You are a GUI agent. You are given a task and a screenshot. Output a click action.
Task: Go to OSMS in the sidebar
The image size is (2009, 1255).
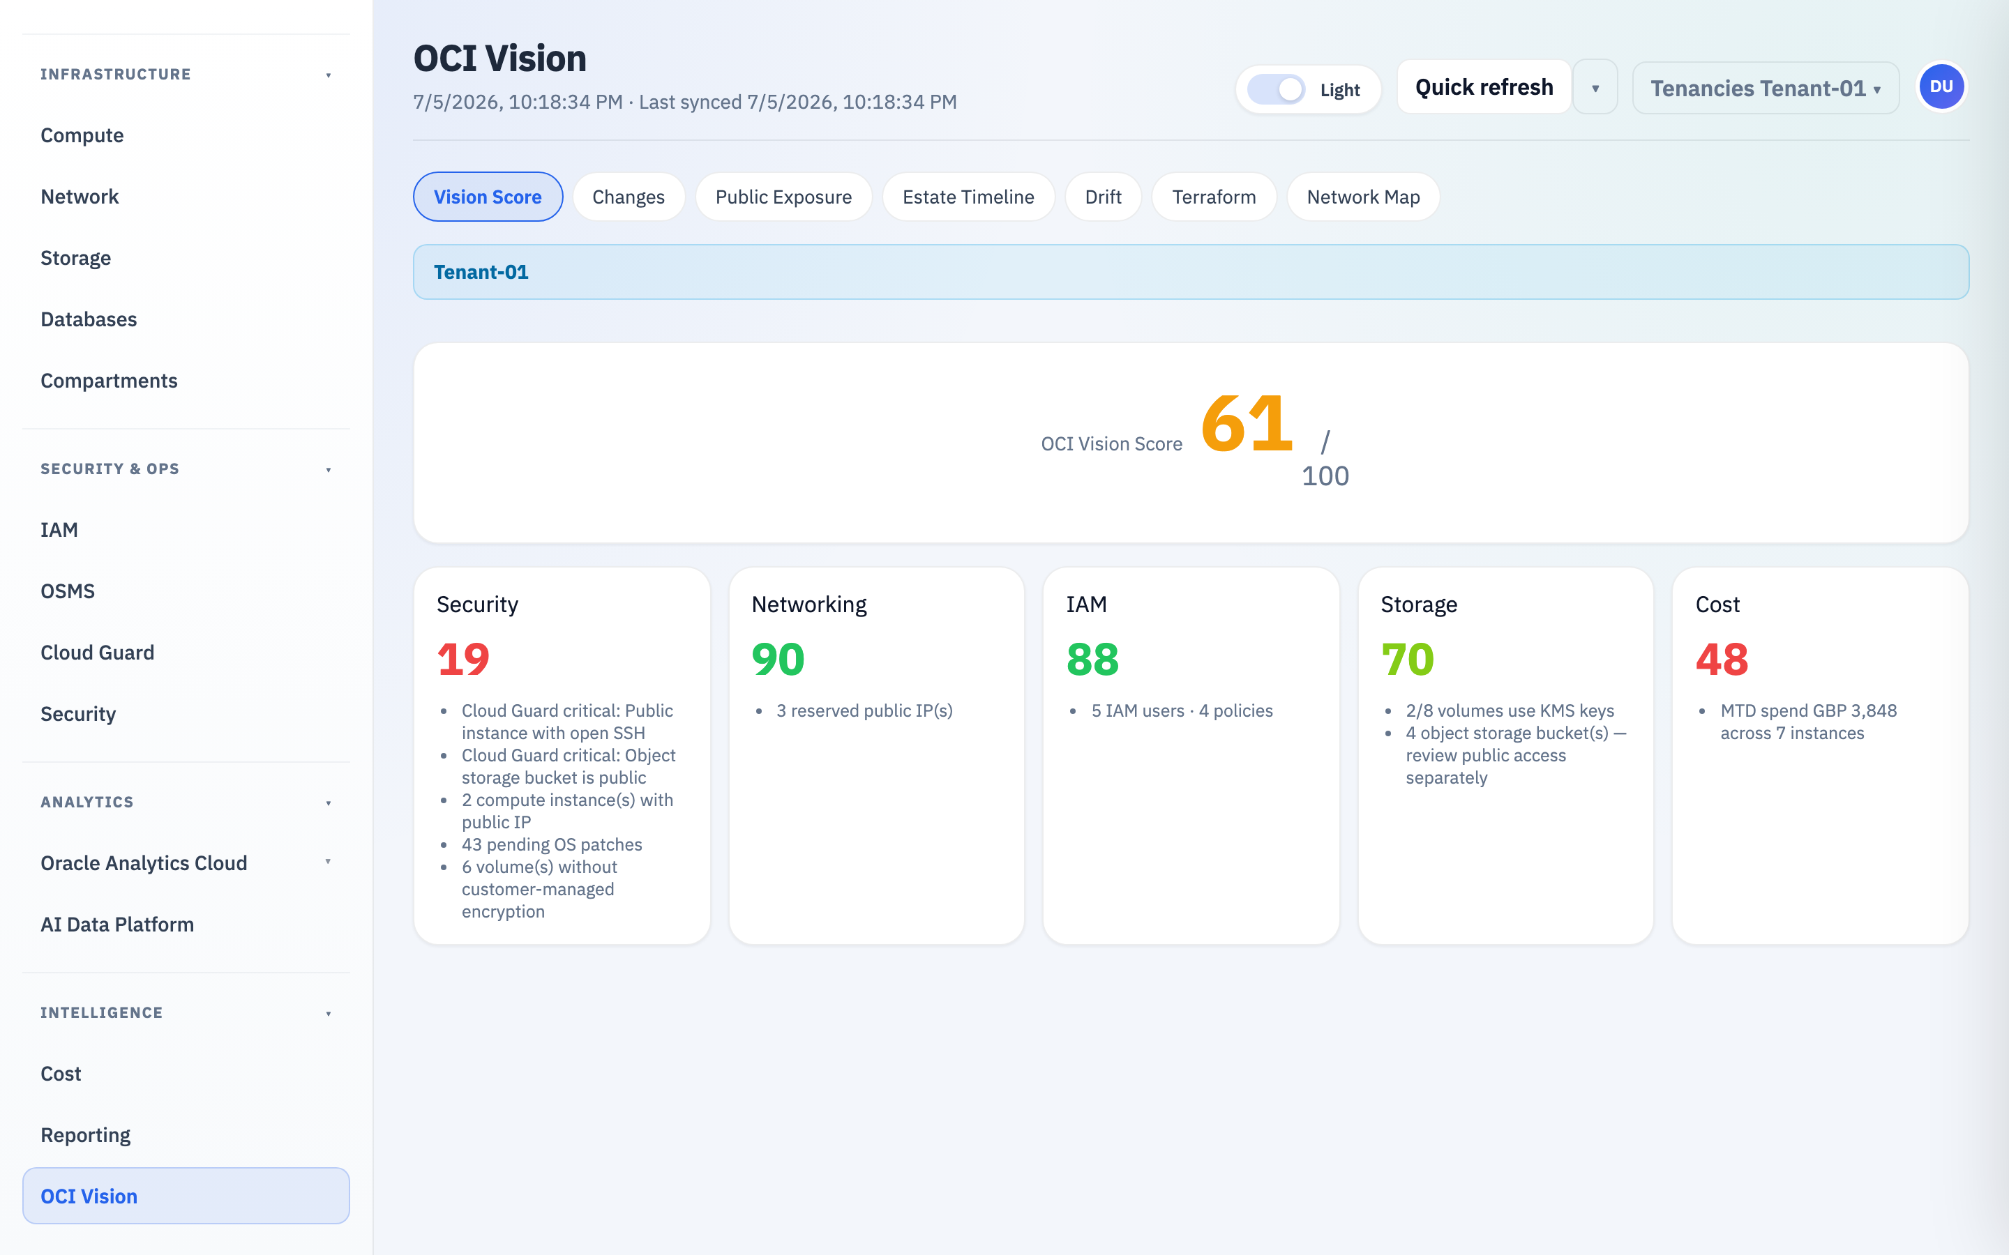coord(186,591)
